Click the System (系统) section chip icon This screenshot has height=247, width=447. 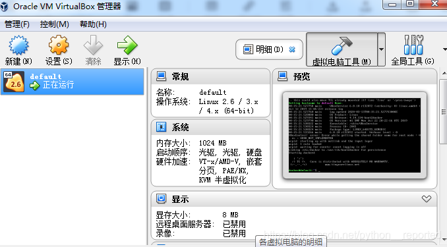(x=161, y=127)
